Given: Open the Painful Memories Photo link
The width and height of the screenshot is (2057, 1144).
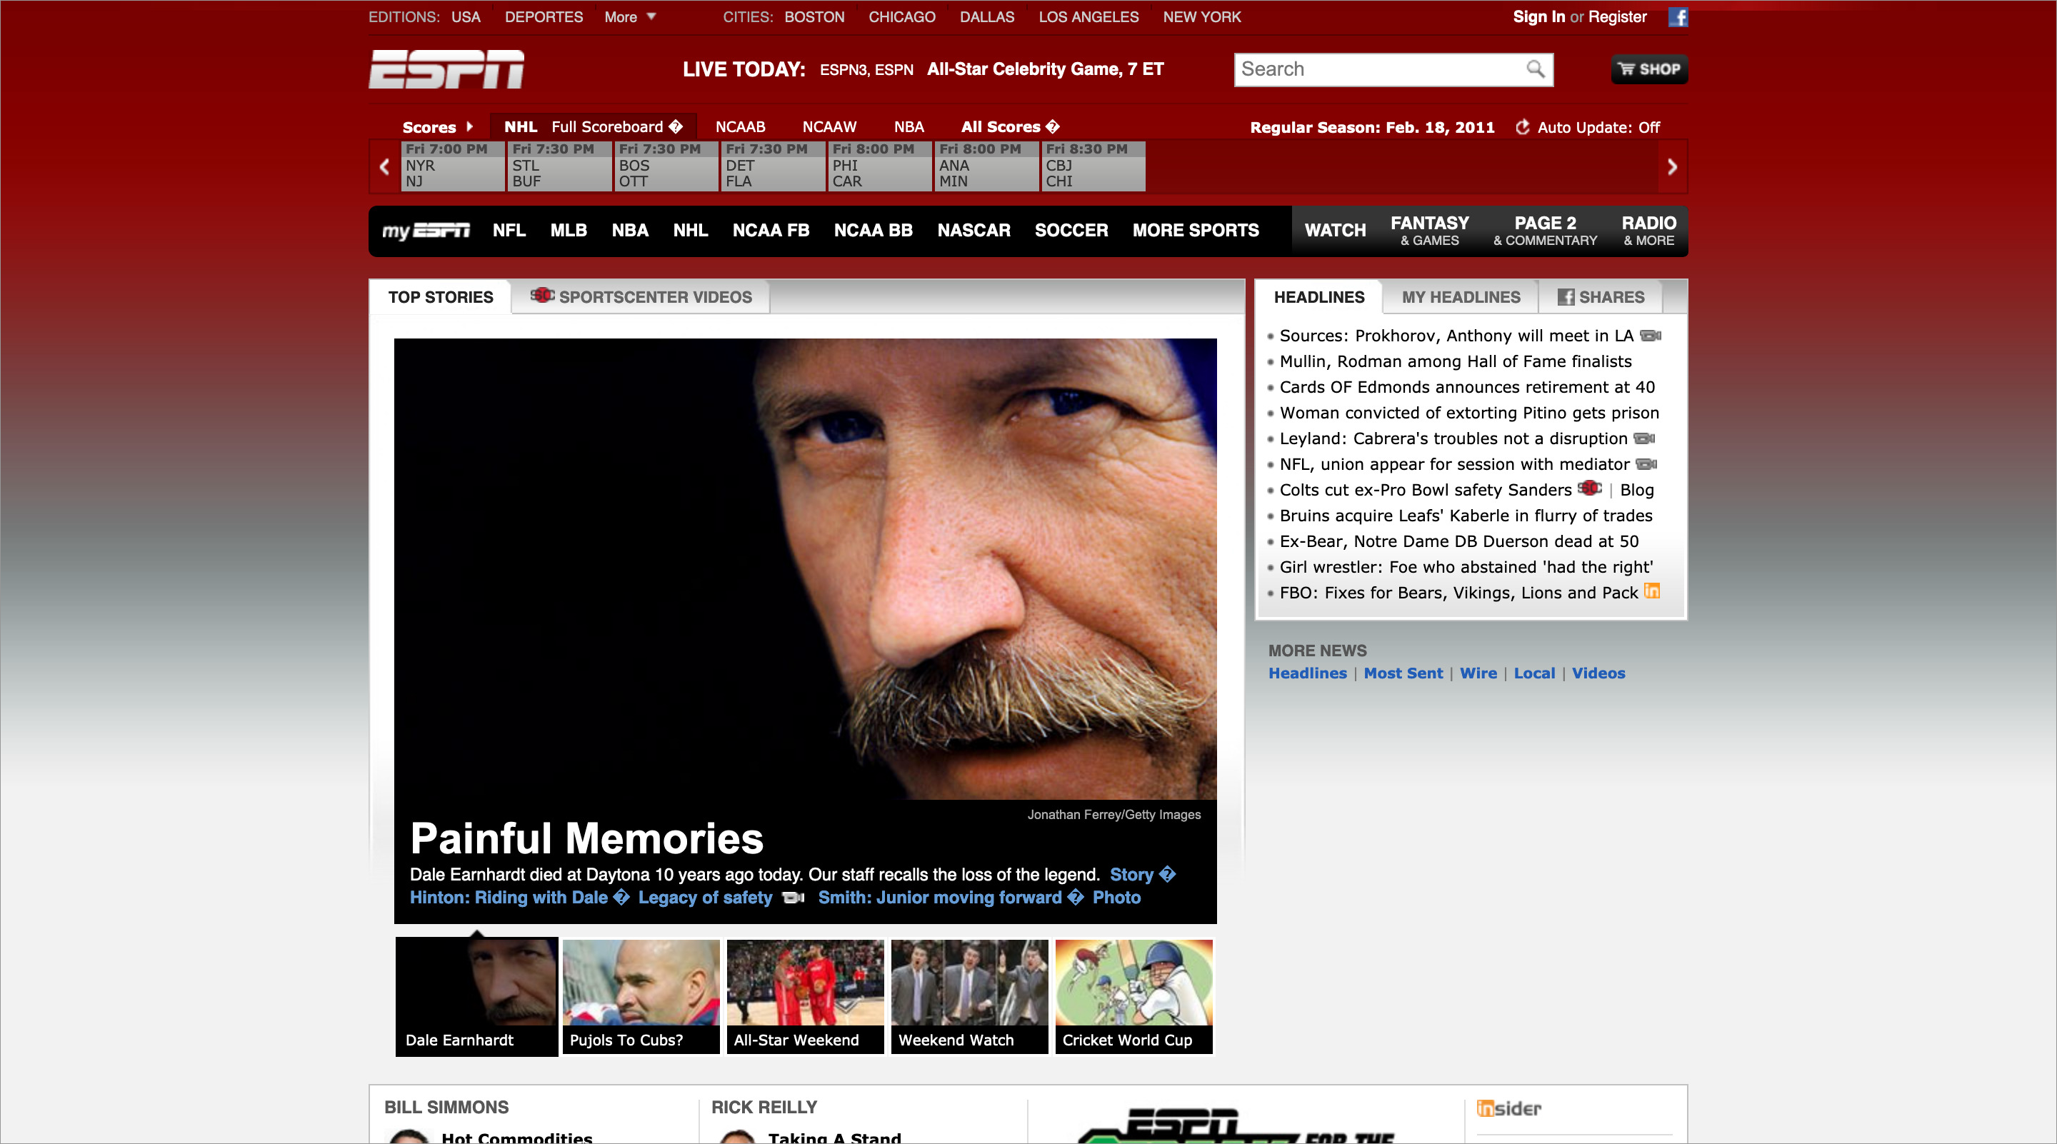Looking at the screenshot, I should [1116, 898].
